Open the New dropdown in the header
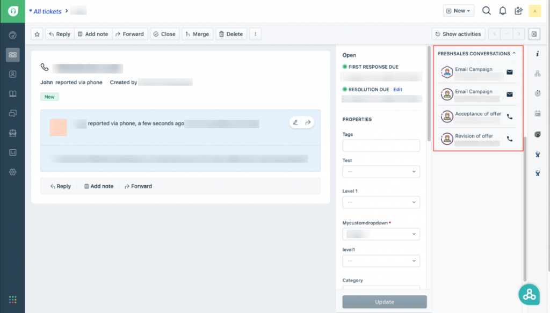 click(x=458, y=10)
